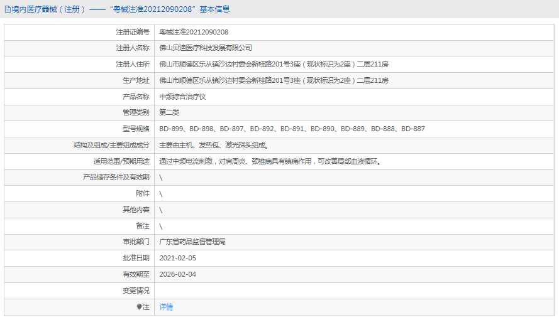Click the document icon beside 境内医疗器械
The image size is (559, 320).
point(8,9)
